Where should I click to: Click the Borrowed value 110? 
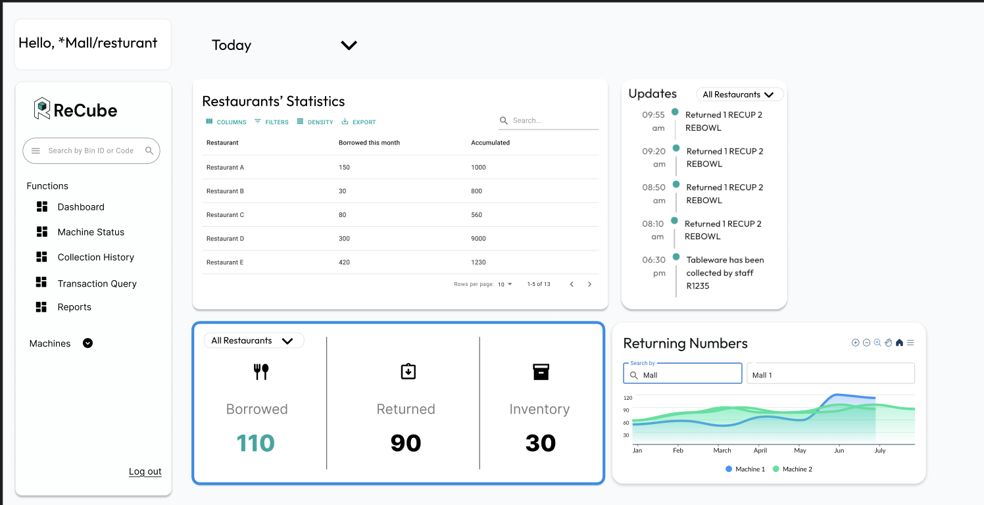[x=256, y=443]
